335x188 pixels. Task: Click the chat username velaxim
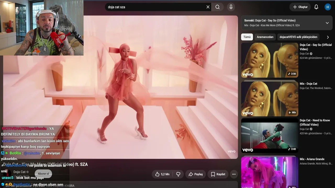pos(8,141)
